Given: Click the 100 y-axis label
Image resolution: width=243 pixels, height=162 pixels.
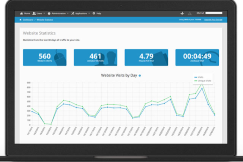Looking at the screenshot, I should [x=29, y=120].
